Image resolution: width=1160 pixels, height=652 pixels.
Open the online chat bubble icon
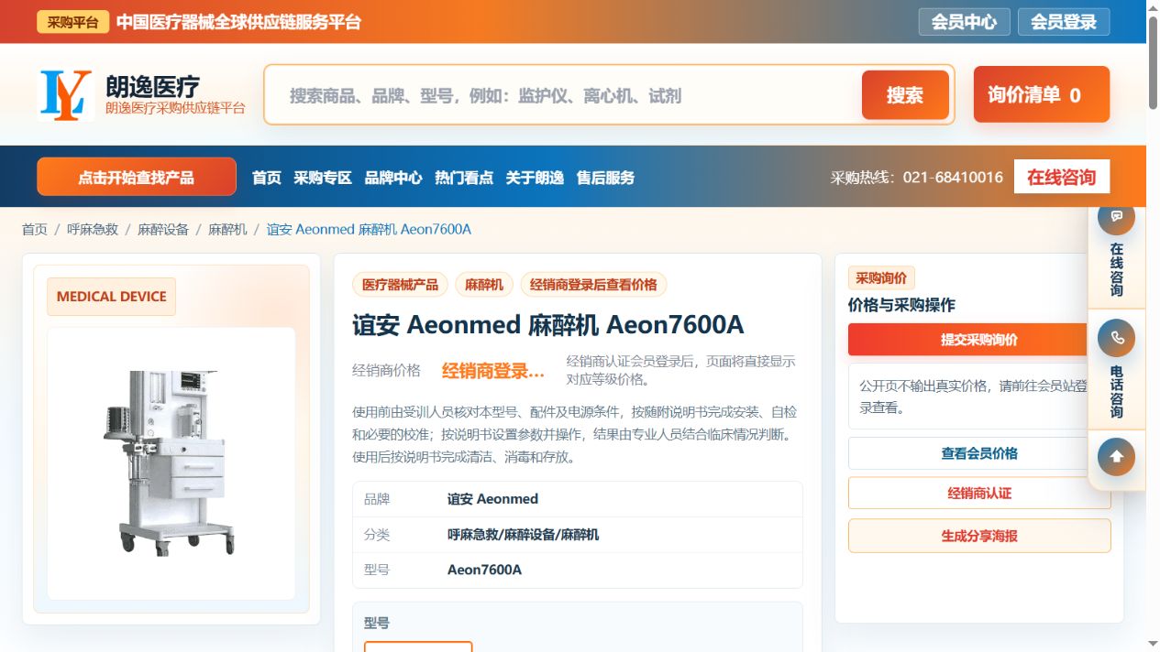(1116, 217)
